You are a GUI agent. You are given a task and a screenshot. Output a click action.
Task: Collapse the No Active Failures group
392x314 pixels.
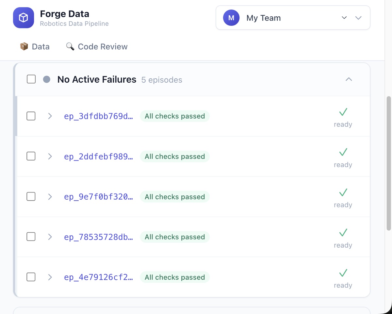(349, 79)
